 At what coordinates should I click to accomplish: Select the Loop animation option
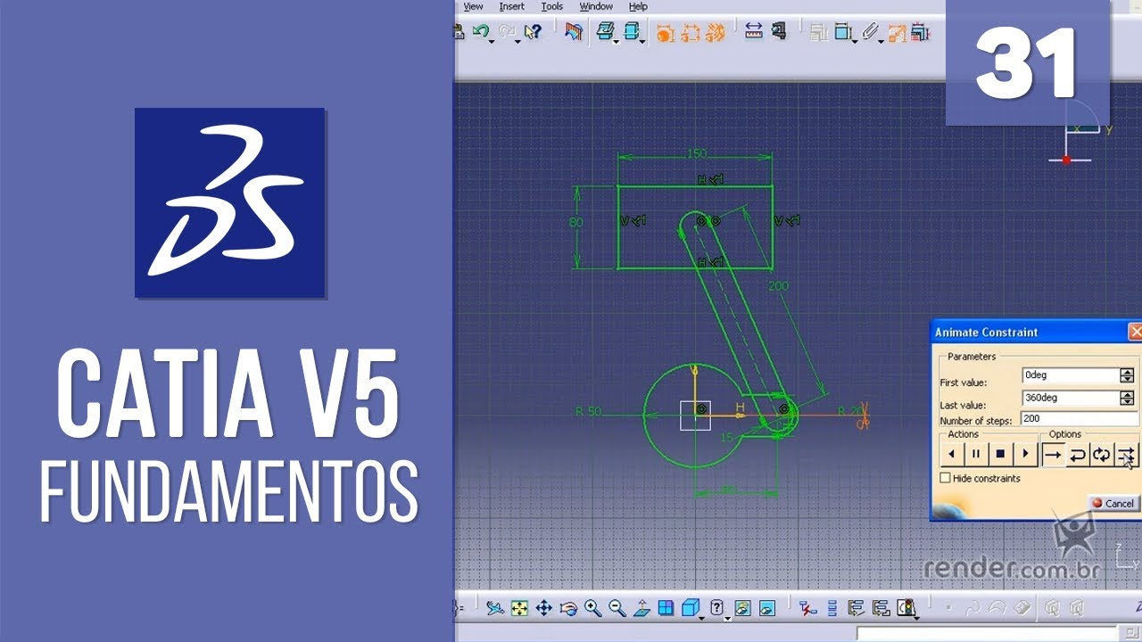coord(1102,454)
